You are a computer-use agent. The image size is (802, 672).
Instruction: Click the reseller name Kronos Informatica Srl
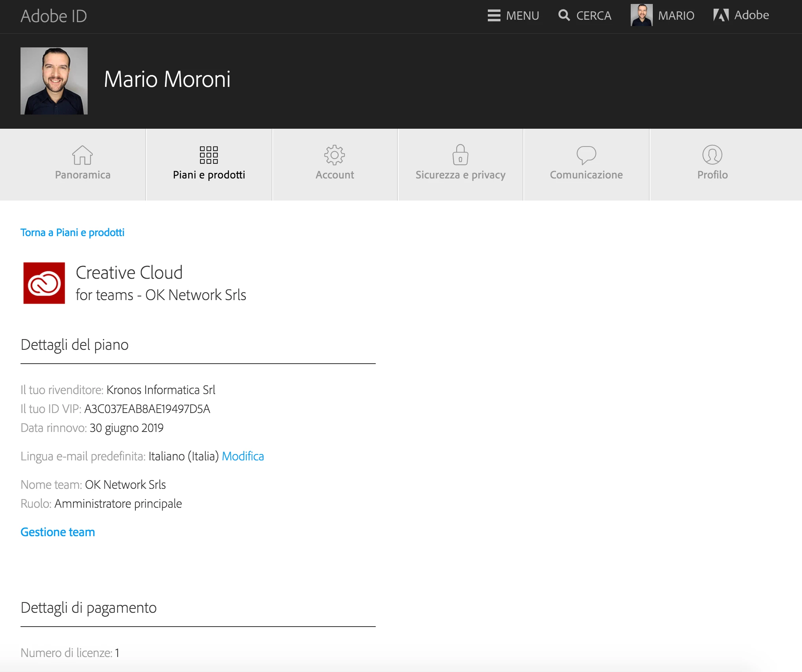(x=161, y=390)
